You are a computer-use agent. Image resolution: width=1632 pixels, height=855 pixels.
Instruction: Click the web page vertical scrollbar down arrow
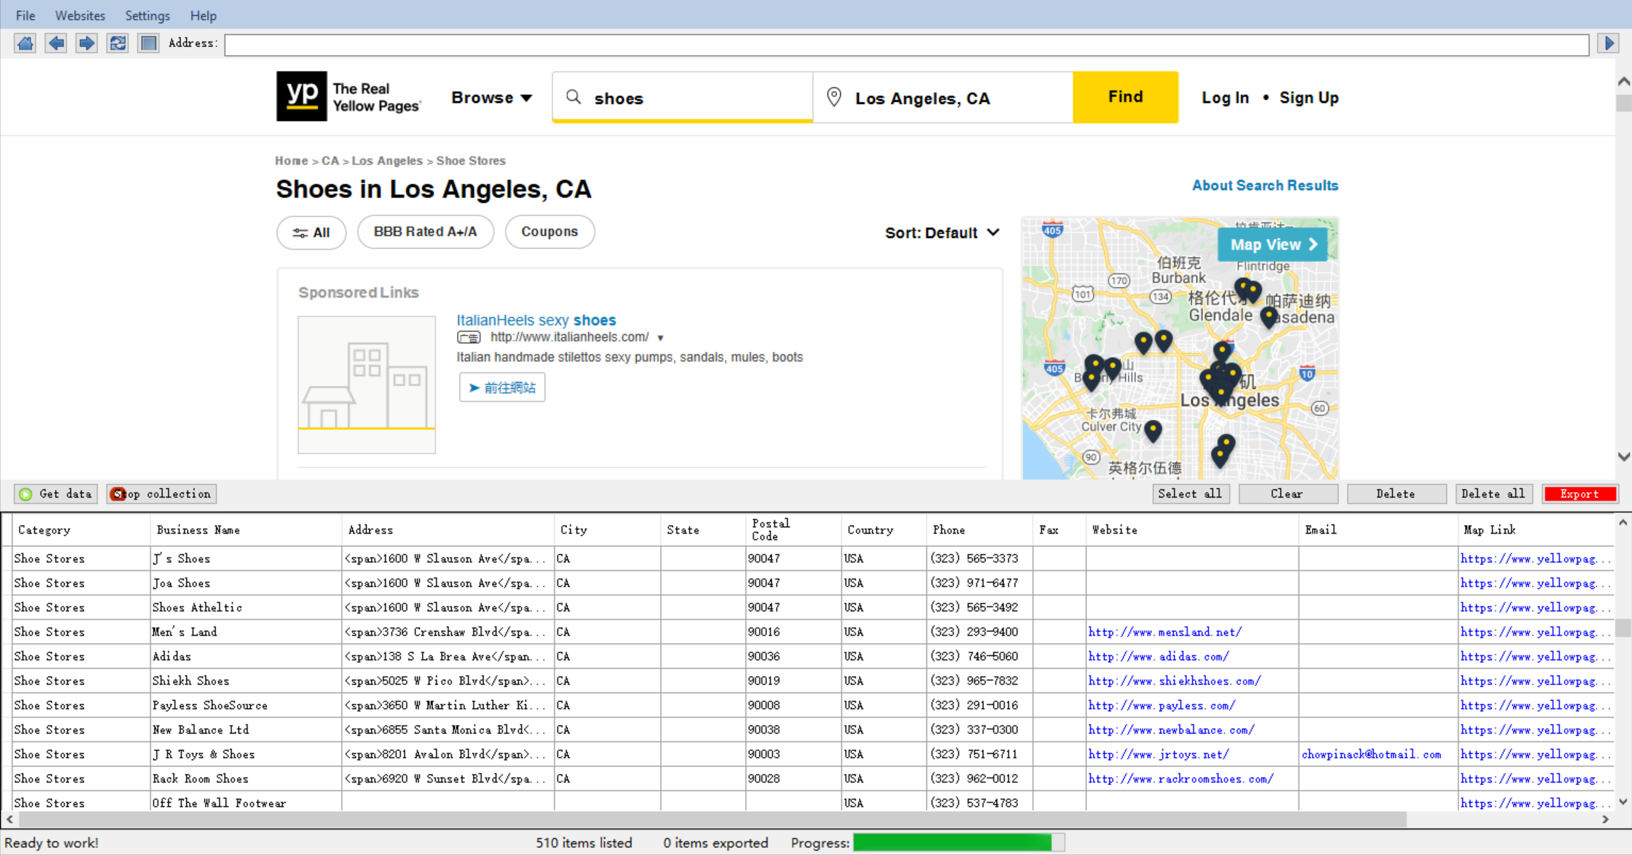(x=1623, y=456)
